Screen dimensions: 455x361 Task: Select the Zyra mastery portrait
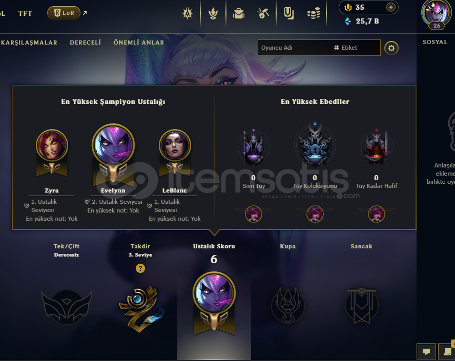pyautogui.click(x=52, y=145)
